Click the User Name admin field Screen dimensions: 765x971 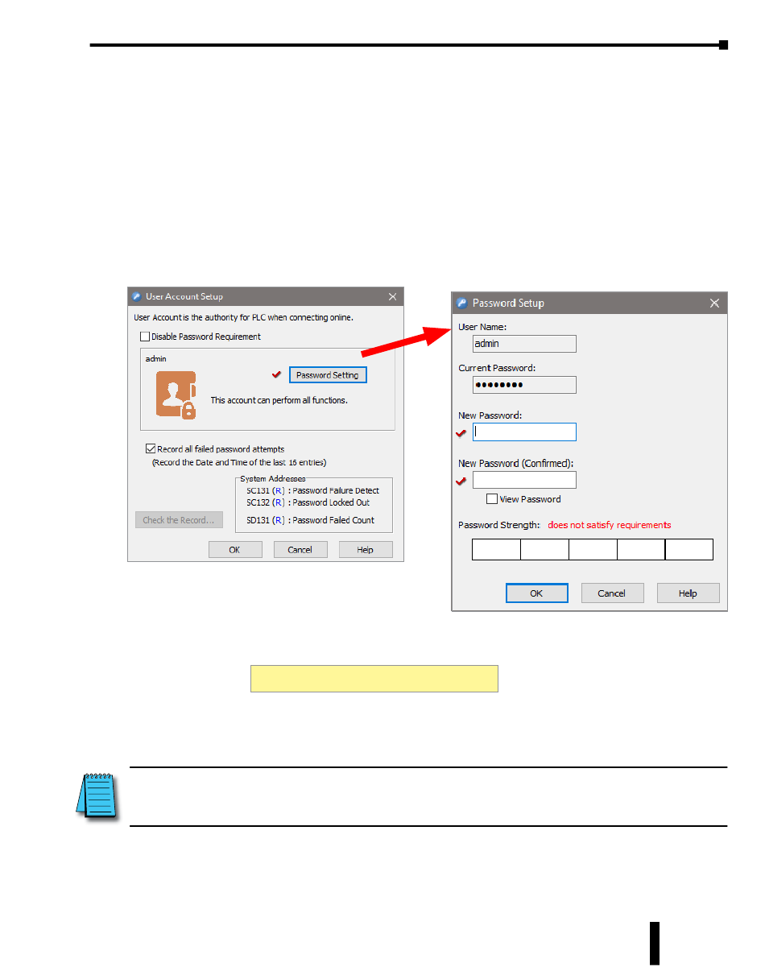pos(524,343)
